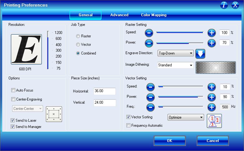Enable Auto Focus checkbox
244x151 pixels.
point(13,90)
